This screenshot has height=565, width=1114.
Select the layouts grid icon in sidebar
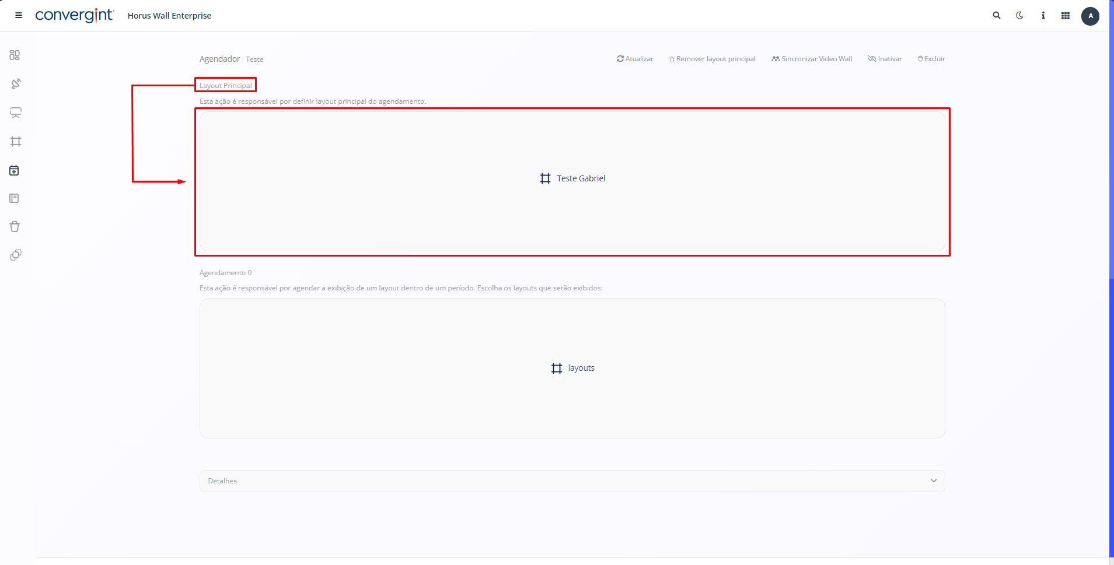click(16, 142)
